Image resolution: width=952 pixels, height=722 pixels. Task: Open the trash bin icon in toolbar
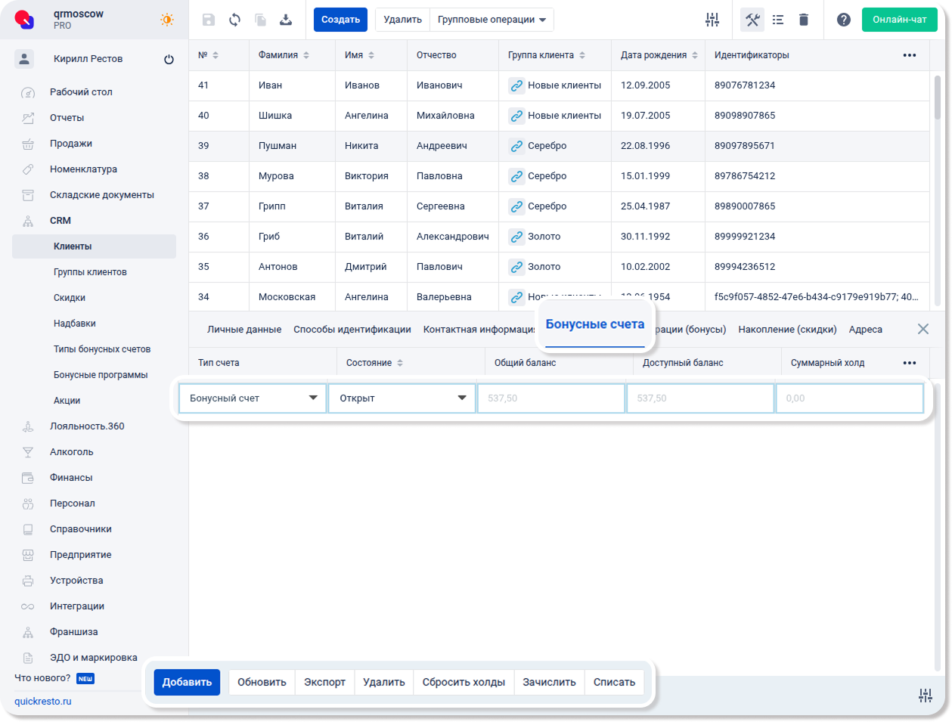tap(804, 20)
